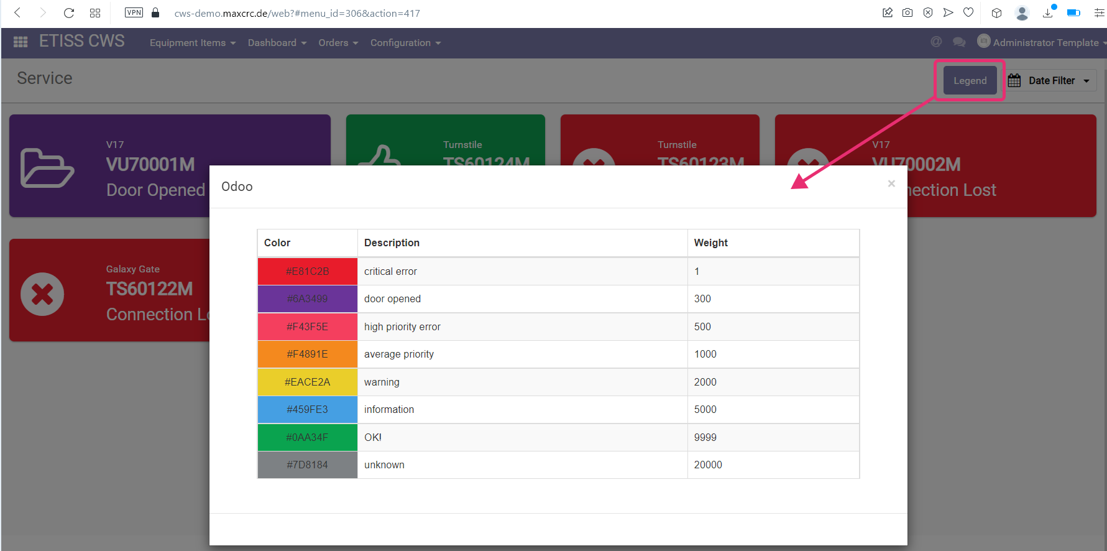Viewport: 1107px width, 551px height.
Task: Open the browser speed dial grid icon
Action: tap(95, 12)
